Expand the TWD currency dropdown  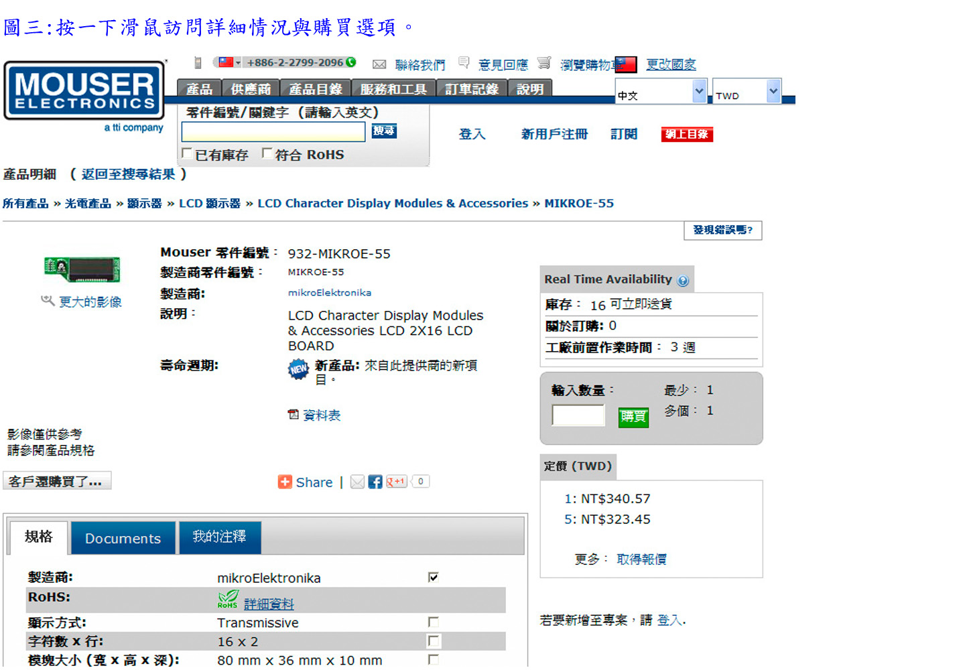pos(773,90)
